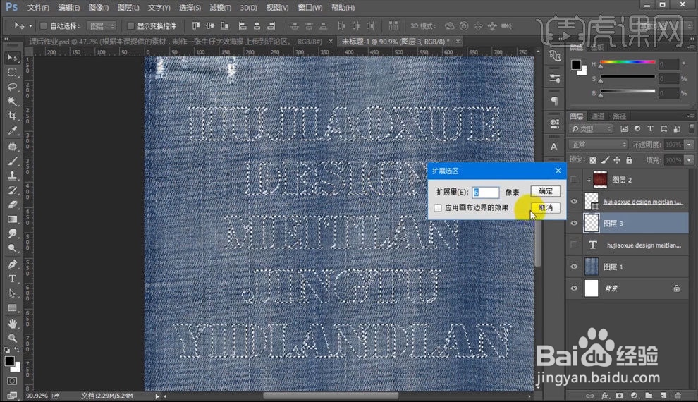This screenshot has height=402, width=698.
Task: Open layer filter type dropdown
Action: 592,128
